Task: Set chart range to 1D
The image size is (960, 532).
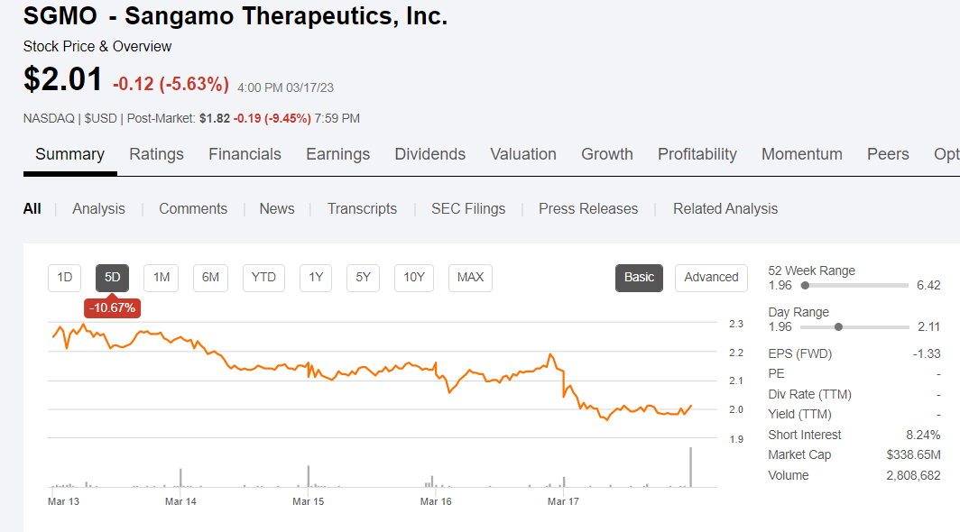Action: (x=65, y=278)
